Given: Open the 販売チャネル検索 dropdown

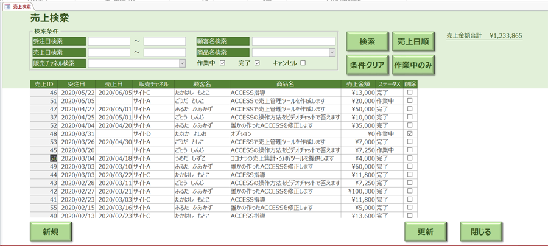Looking at the screenshot, I should tap(182, 63).
